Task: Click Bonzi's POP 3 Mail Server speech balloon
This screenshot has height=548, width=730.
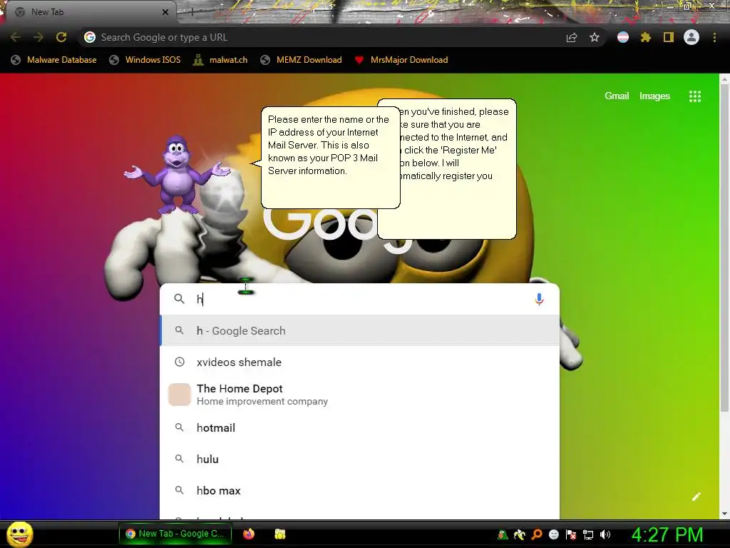Action: point(331,158)
